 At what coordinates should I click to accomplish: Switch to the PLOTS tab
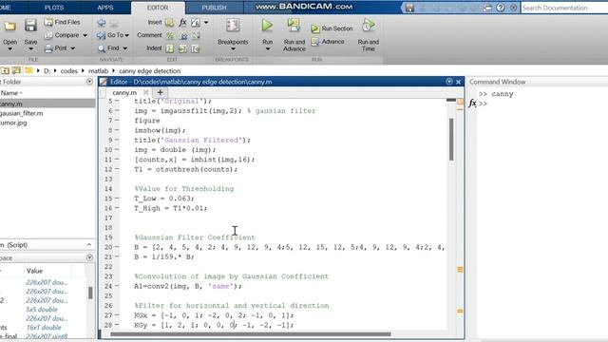pos(54,8)
